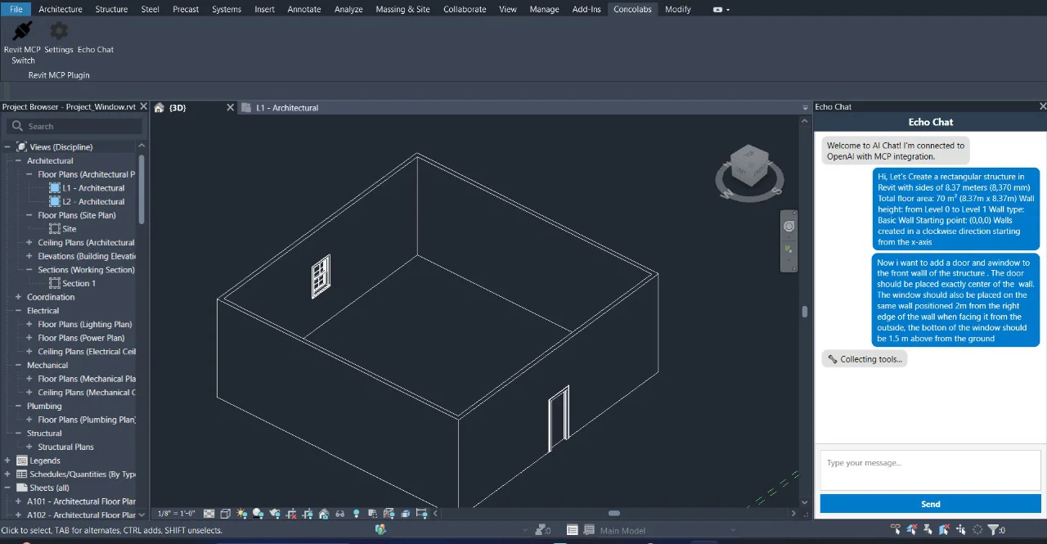This screenshot has height=544, width=1047.
Task: Toggle Select Links in the status bar
Action: tap(896, 529)
